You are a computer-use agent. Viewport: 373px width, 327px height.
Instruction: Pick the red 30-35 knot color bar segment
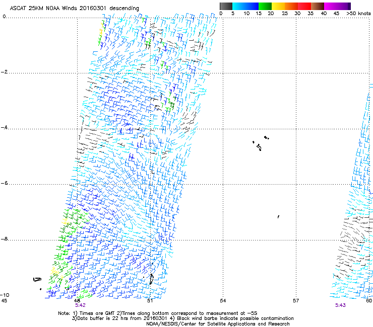click(304, 6)
